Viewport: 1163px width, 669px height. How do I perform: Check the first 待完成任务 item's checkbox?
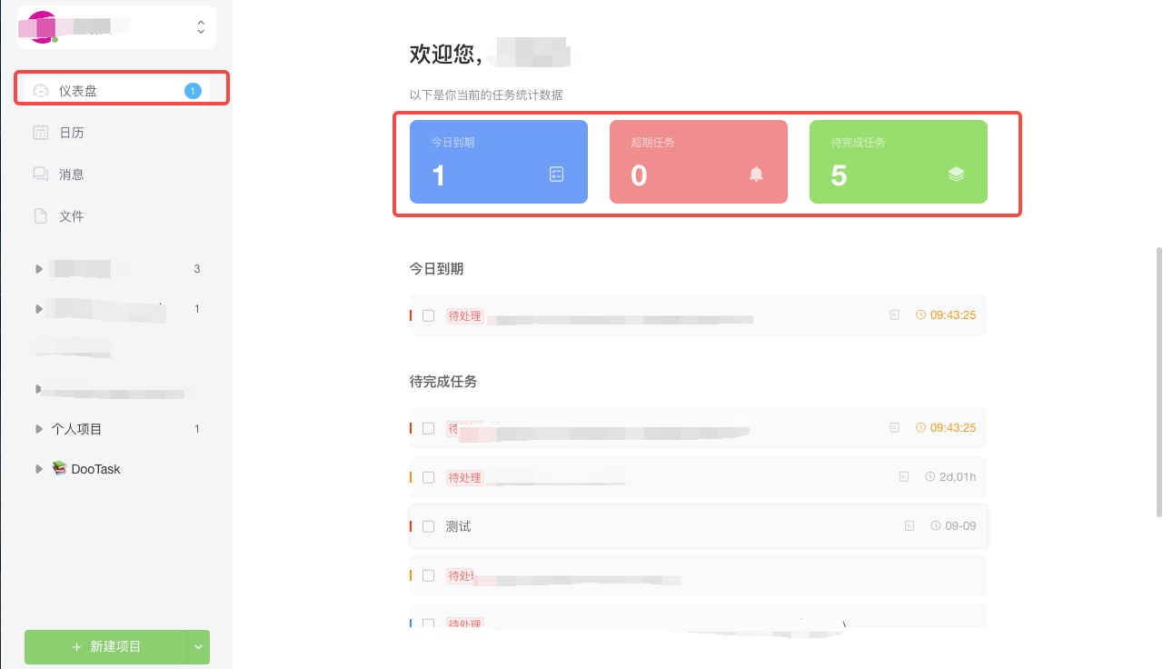click(428, 427)
